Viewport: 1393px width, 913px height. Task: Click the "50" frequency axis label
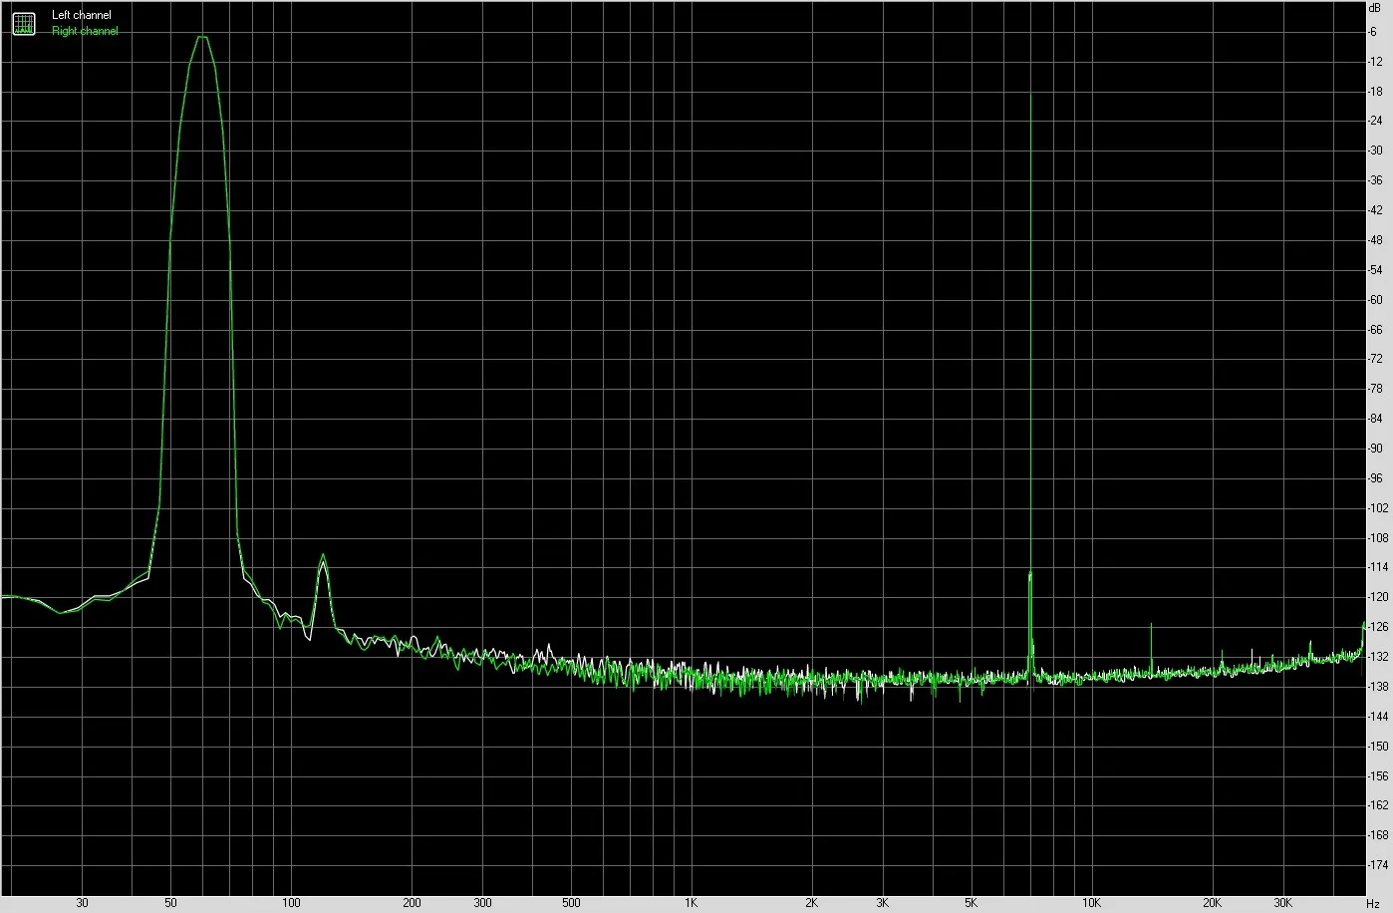tap(170, 903)
